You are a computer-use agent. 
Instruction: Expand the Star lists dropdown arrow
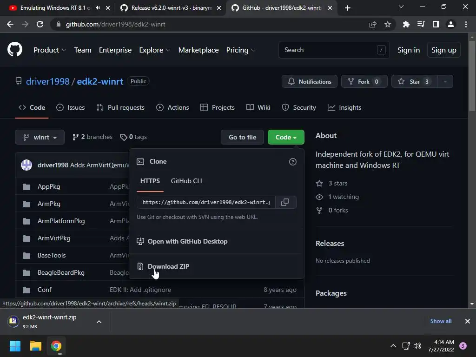point(445,81)
